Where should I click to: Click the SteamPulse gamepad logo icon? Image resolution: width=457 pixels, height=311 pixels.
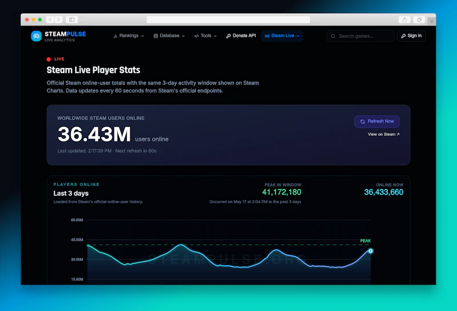[37, 36]
